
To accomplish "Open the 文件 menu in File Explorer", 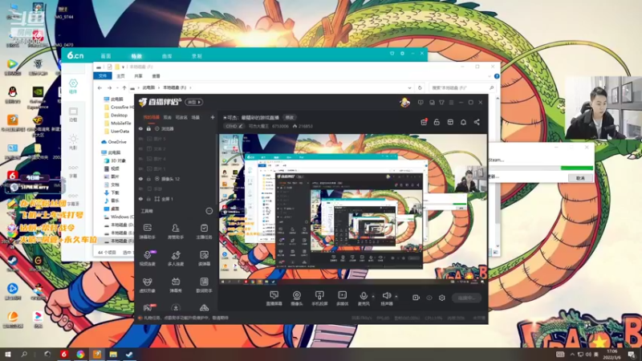I will pyautogui.click(x=103, y=76).
